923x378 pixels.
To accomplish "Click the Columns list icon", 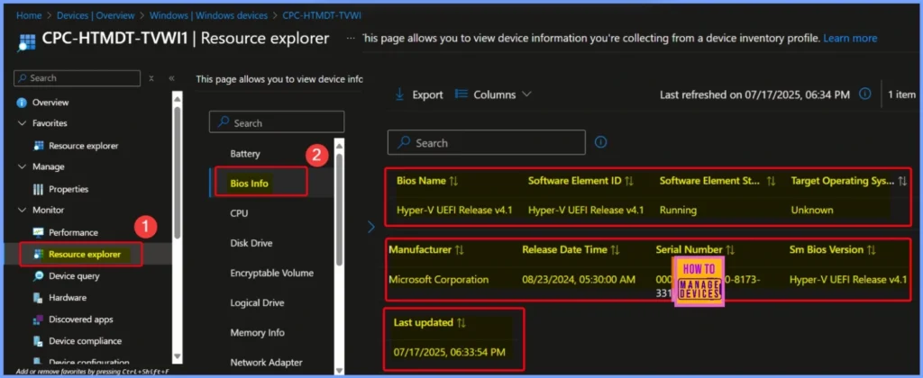I will coord(461,94).
